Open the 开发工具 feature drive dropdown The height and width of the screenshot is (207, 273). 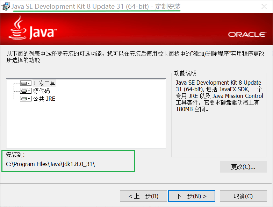coord(26,83)
